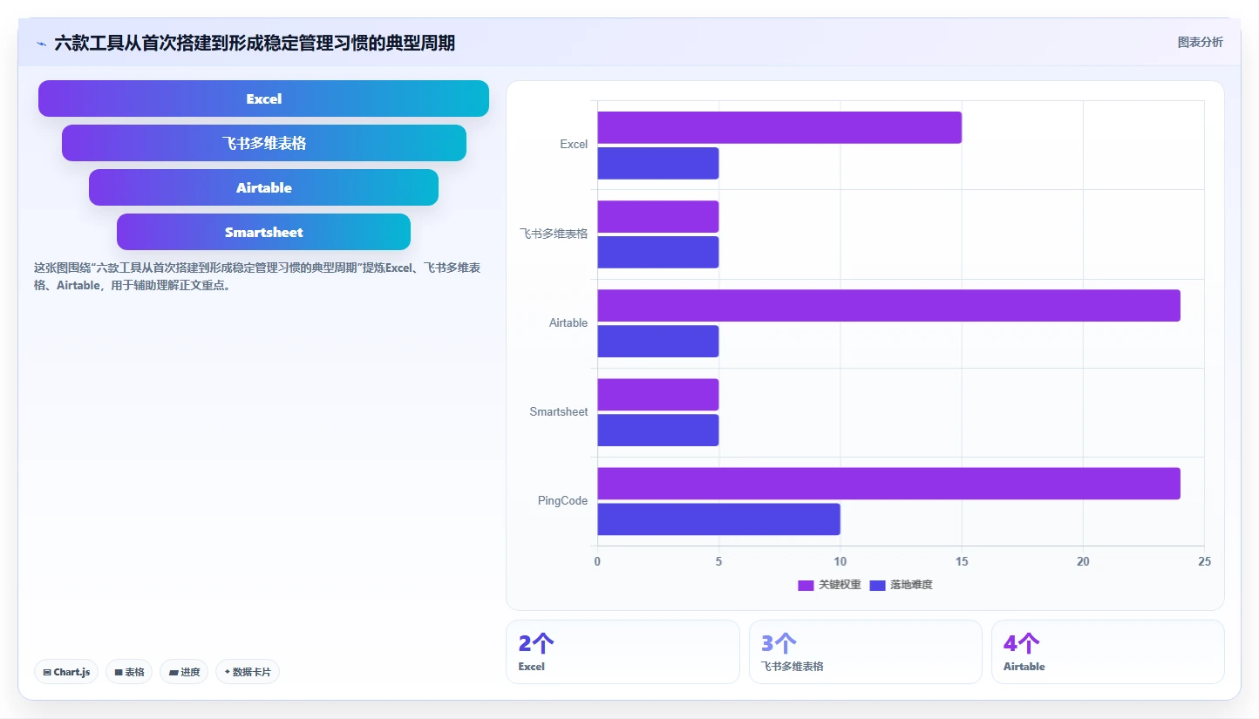
Task: Click the Smartsheet axis label in chart
Action: pyautogui.click(x=559, y=412)
